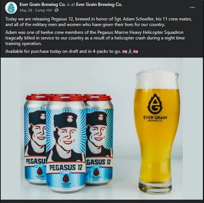This screenshot has height=203, width=204.
Task: Click the beer foam at glass top
Action: click(157, 80)
